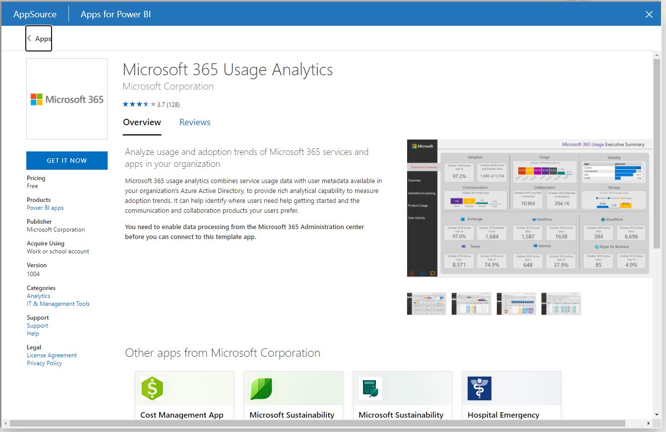Click the Support link under Support
The width and height of the screenshot is (666, 432).
coord(37,326)
